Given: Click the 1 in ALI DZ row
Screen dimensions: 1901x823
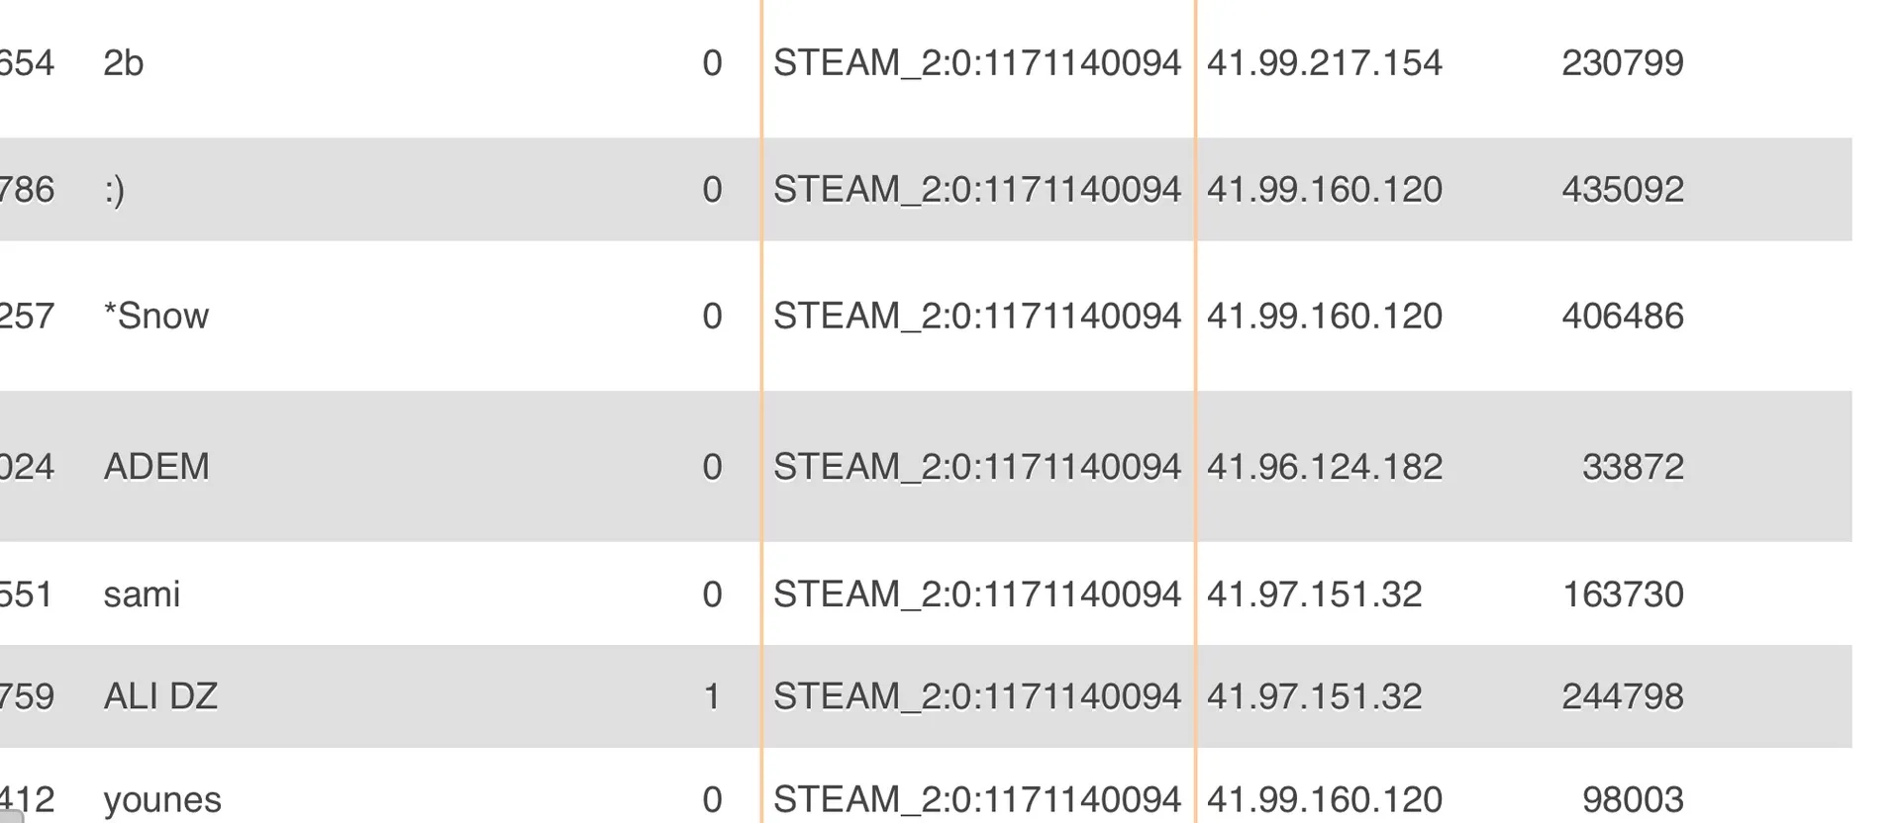Looking at the screenshot, I should [x=711, y=697].
